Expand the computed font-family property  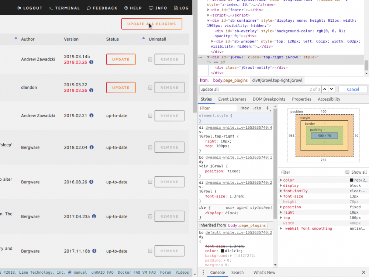[281, 191]
